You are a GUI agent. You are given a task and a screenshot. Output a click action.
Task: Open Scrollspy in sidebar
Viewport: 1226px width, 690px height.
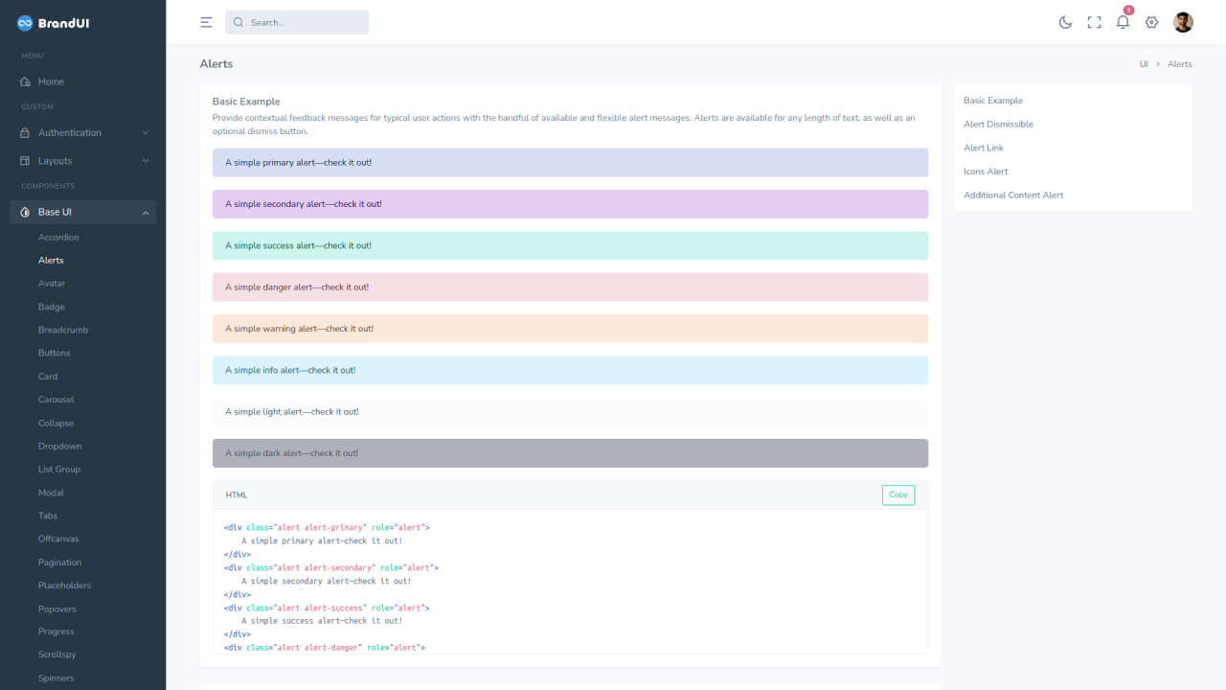click(57, 655)
